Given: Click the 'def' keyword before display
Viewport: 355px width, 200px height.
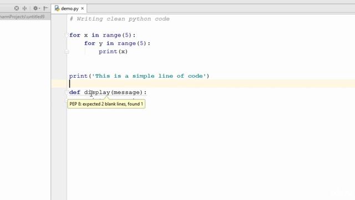Looking at the screenshot, I should pos(75,92).
